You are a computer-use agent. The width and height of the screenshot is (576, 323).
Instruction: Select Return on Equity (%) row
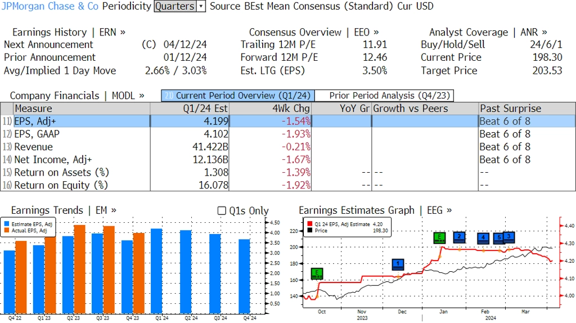288,185
